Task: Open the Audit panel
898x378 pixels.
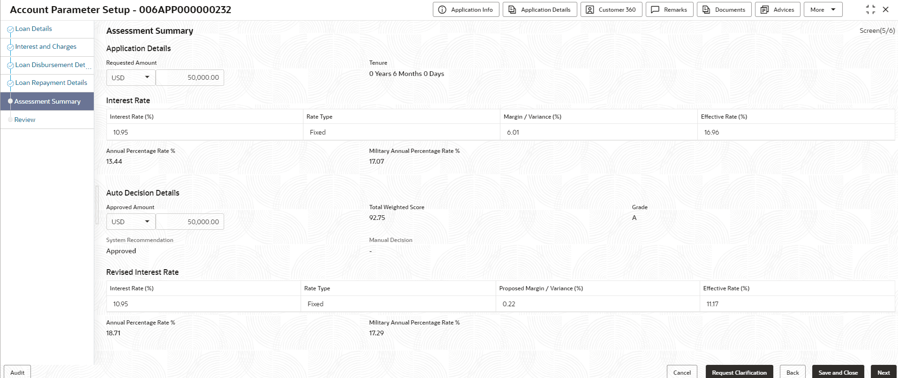Action: coord(17,372)
